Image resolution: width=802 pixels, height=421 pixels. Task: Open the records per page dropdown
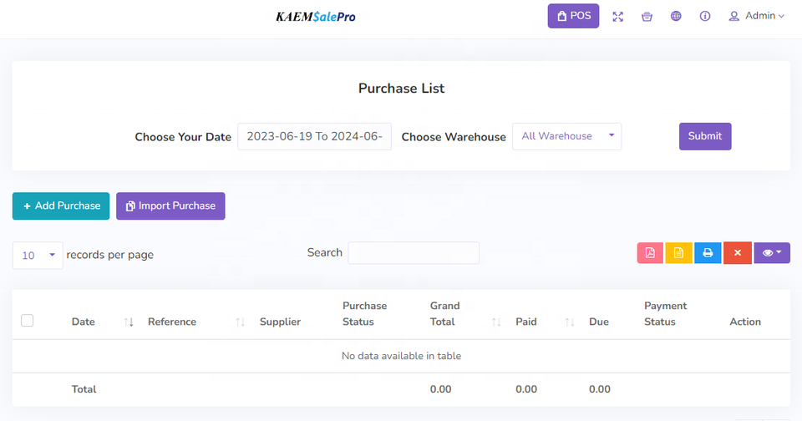click(x=38, y=256)
